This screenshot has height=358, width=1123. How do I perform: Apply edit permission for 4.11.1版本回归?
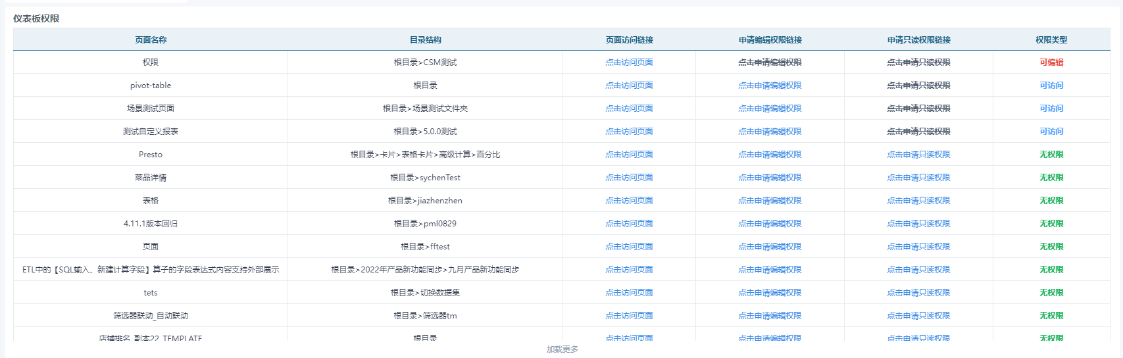click(770, 224)
